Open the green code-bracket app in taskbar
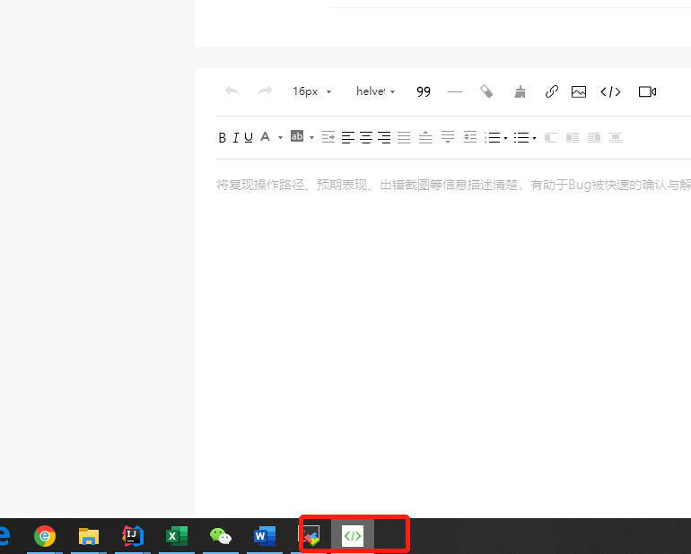Viewport: 691px width, 554px height. [x=353, y=536]
